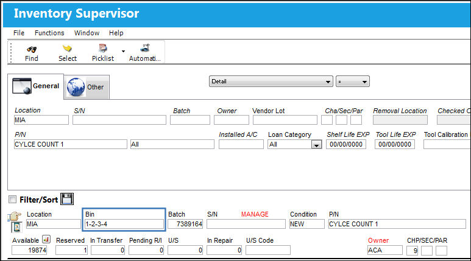Click the top Location field with MIA
The image size is (471, 261).
coord(41,120)
